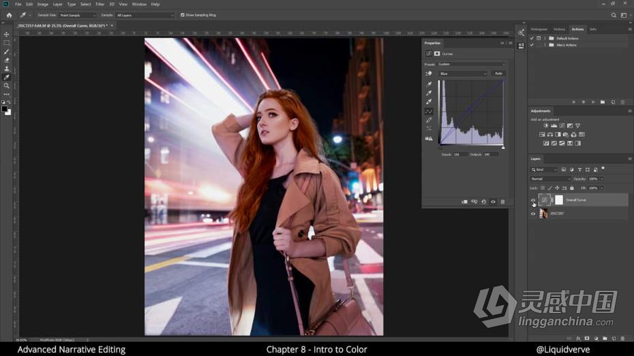Open the Window menu

tap(139, 4)
